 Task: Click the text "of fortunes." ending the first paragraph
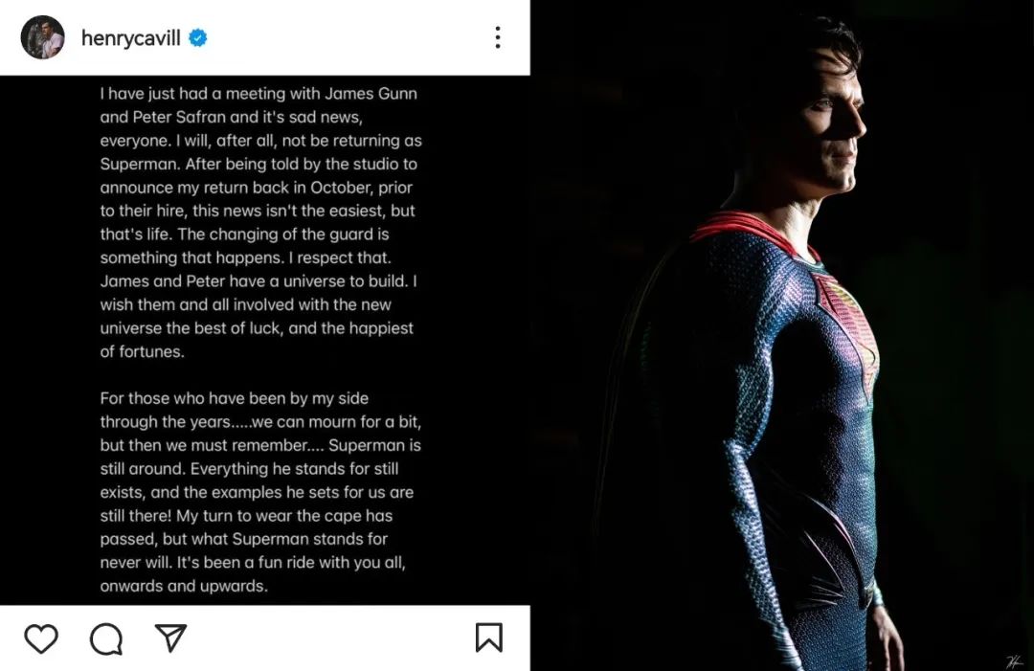[143, 351]
